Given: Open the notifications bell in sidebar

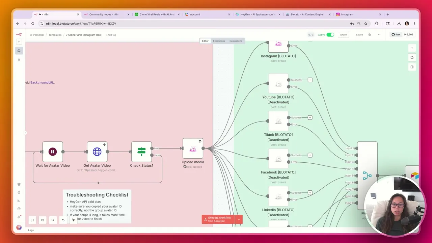Looking at the screenshot, I should click(19, 217).
